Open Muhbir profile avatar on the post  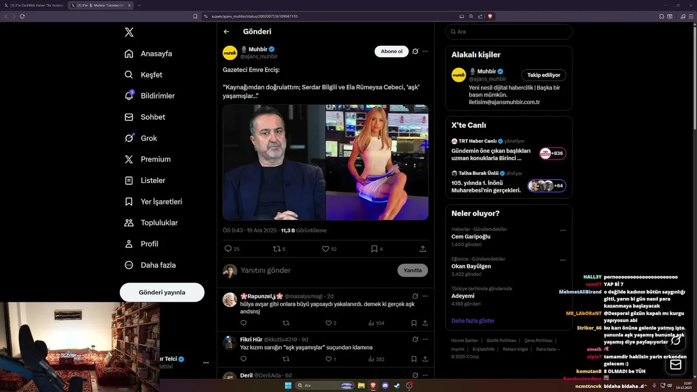[x=230, y=53]
